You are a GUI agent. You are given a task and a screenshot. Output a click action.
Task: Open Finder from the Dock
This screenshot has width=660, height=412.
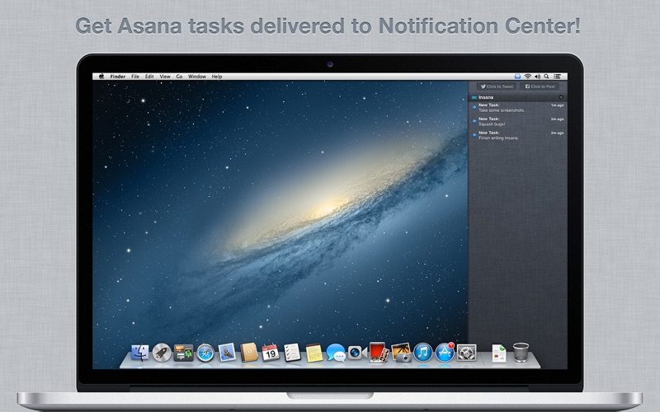139,353
